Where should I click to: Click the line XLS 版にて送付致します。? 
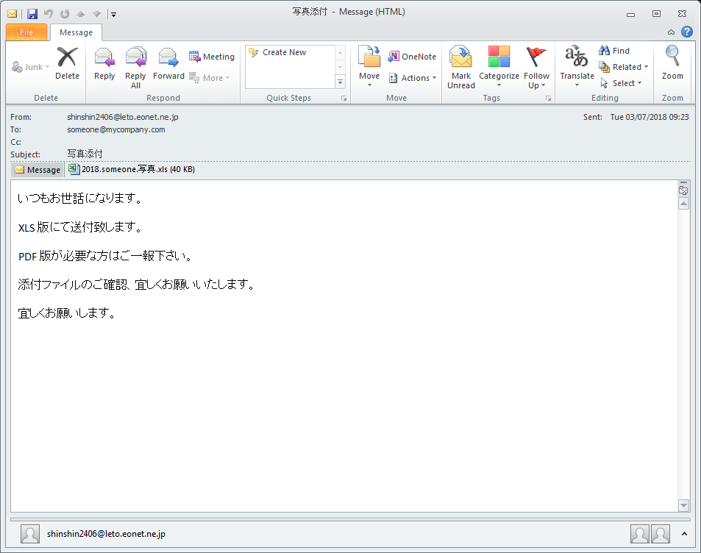coord(79,227)
